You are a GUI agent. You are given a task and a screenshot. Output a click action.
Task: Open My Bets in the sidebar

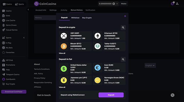click(7, 48)
